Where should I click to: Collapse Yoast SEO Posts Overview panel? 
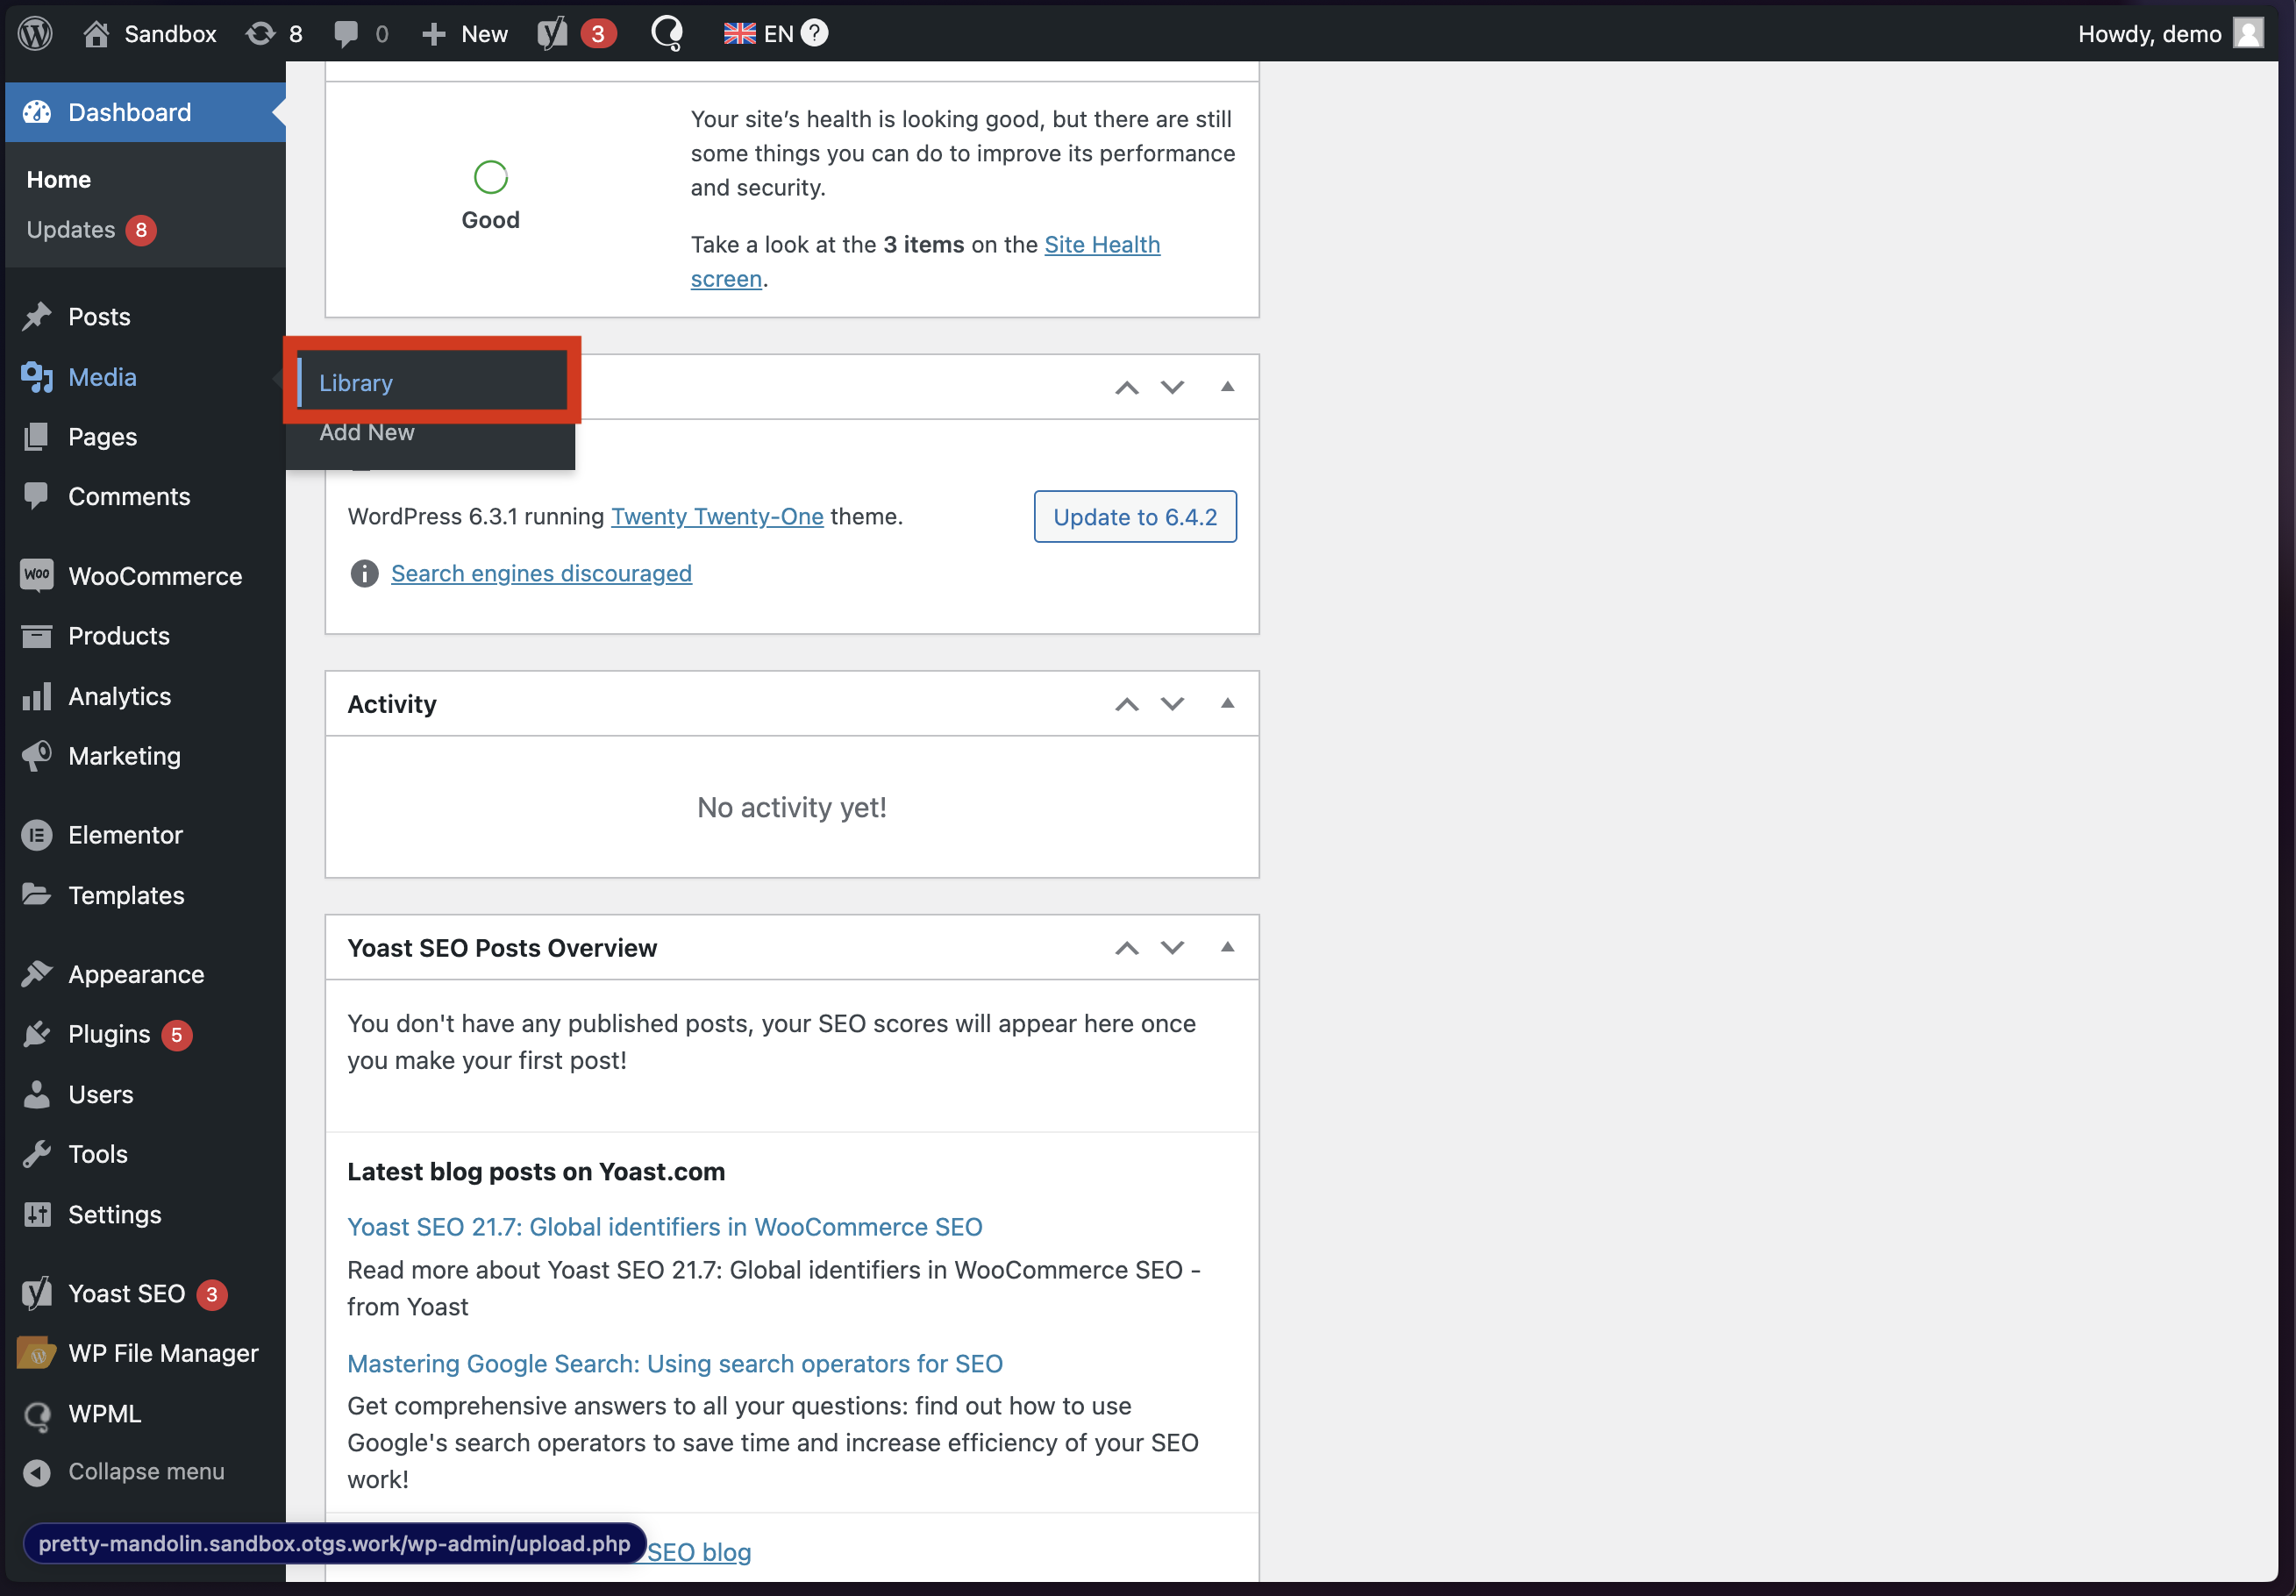(x=1227, y=947)
